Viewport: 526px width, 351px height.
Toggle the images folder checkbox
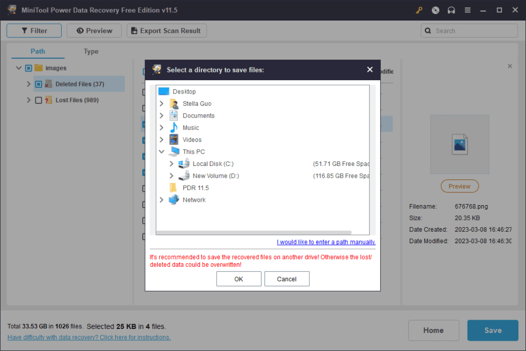(x=29, y=68)
